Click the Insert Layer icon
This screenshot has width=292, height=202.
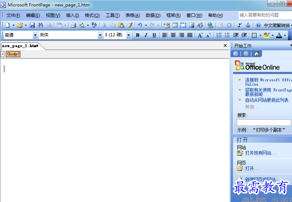pos(183,25)
